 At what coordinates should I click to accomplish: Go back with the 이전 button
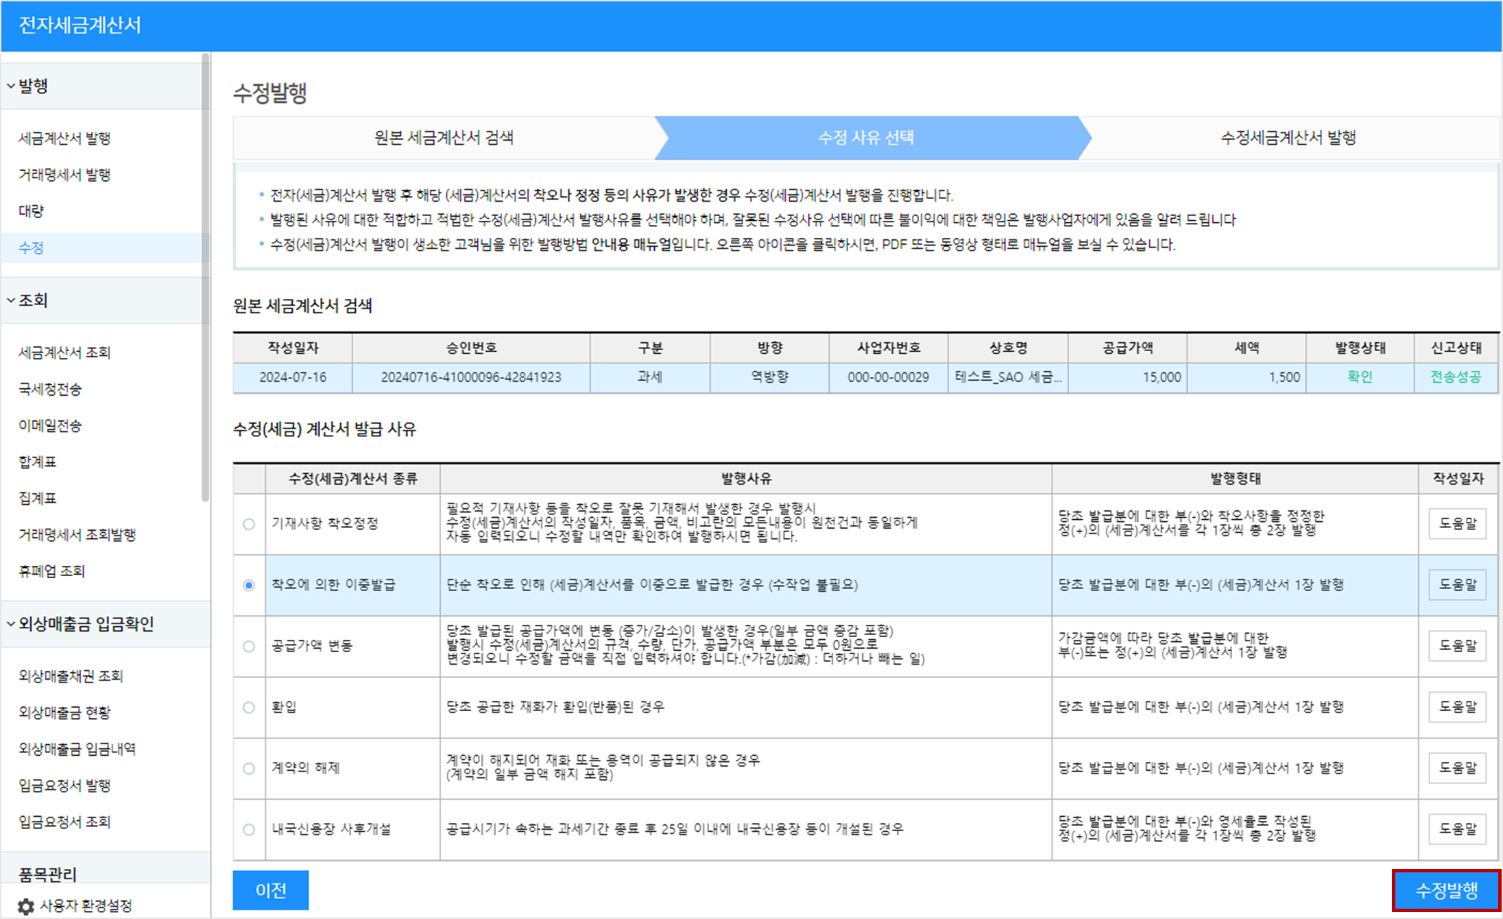[x=270, y=890]
